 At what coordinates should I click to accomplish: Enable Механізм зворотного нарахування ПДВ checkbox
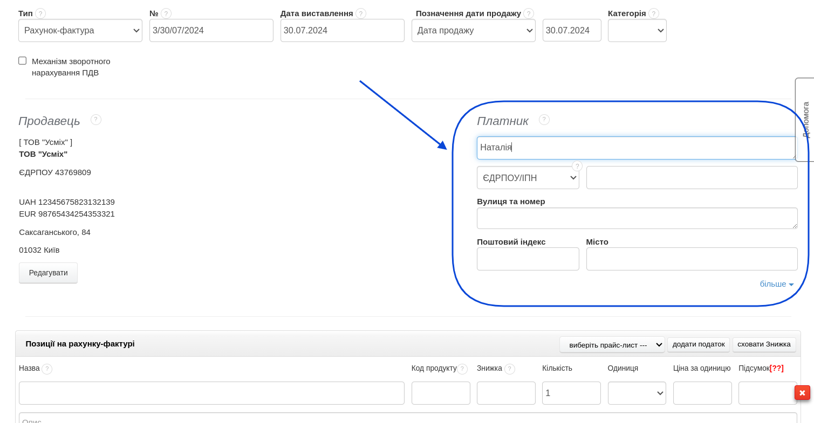click(23, 61)
